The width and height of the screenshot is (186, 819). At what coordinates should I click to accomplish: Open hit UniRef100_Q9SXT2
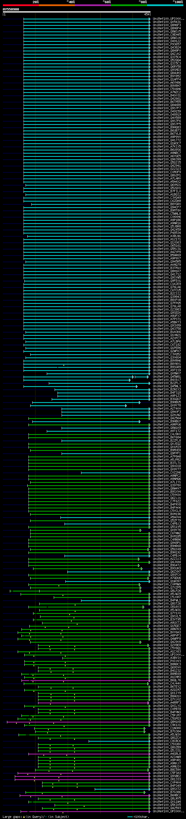tap(167, 789)
